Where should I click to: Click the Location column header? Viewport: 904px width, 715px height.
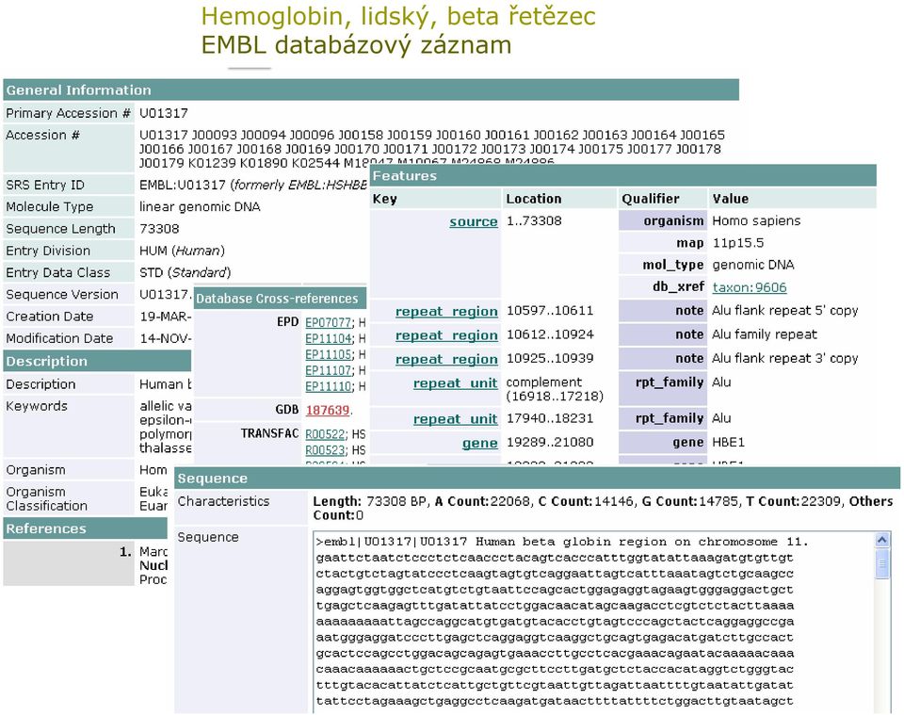(x=534, y=199)
